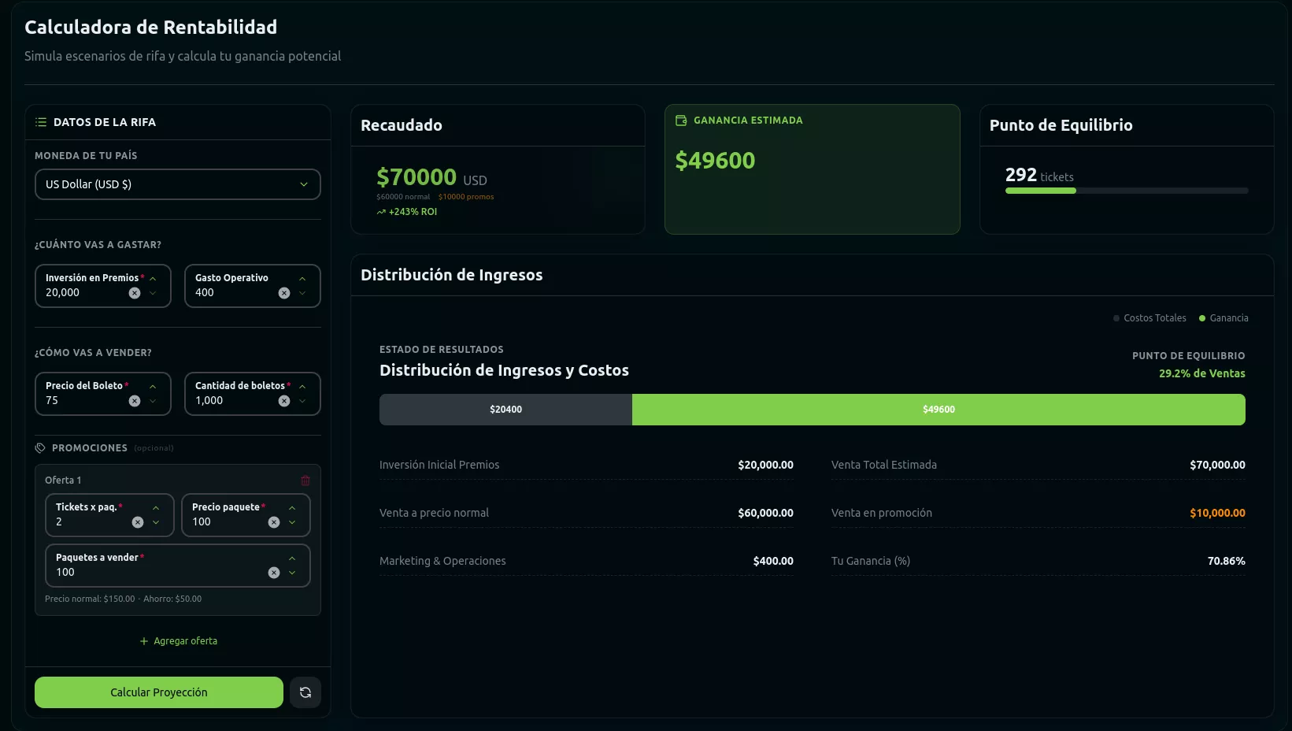Screen dimensions: 1292x731
Task: Click Calcular Proyección button
Action: [159, 692]
